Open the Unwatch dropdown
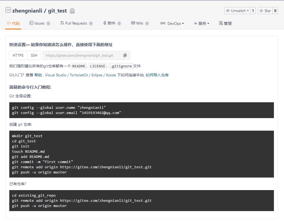The image size is (284, 222). (237, 11)
